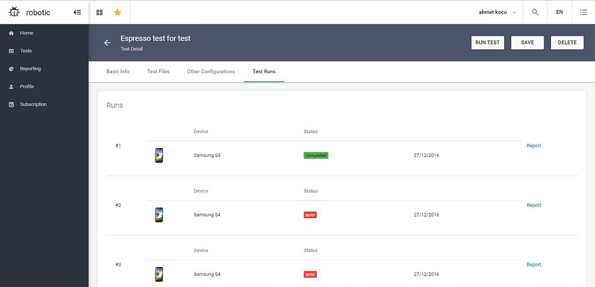Click Samsung S4 phone image in run #1
The image size is (595, 287).
coord(159,155)
